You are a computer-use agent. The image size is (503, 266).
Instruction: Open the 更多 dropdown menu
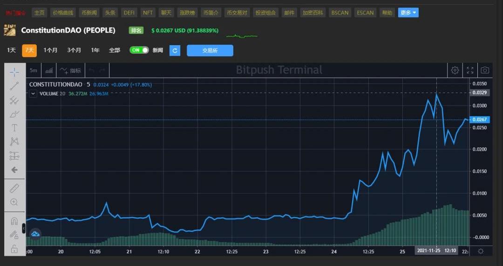point(408,13)
